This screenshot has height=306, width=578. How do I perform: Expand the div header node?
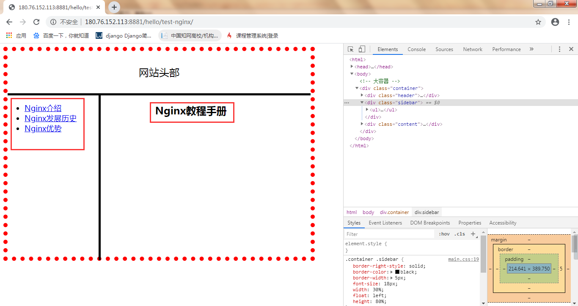(x=362, y=95)
